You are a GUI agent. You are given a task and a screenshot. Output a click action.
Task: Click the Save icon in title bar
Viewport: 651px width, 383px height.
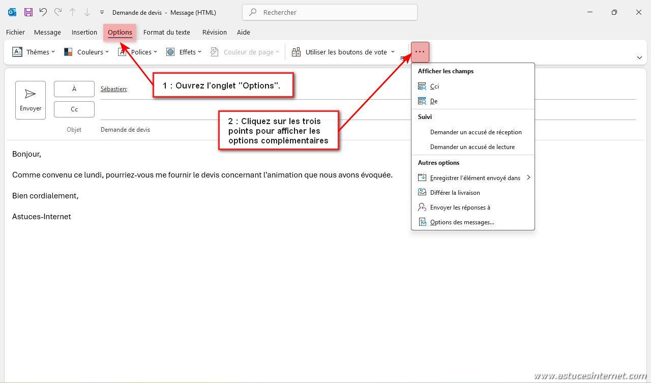pos(28,12)
